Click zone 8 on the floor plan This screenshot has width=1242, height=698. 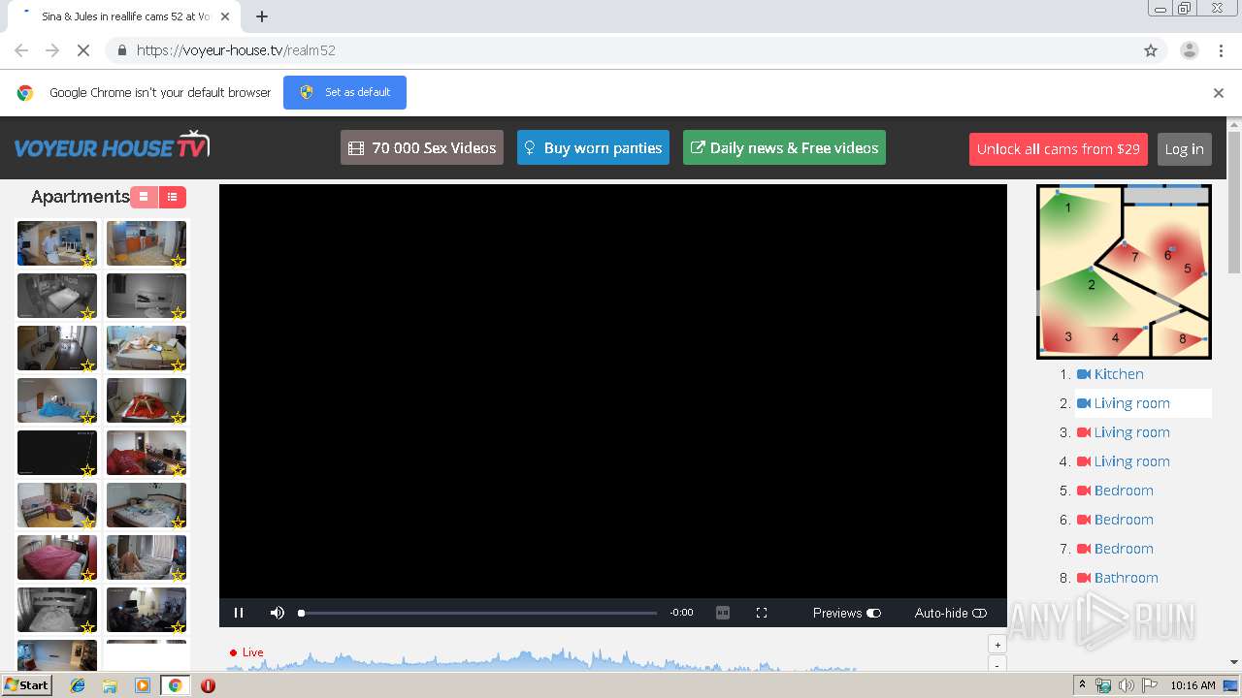pos(1182,338)
